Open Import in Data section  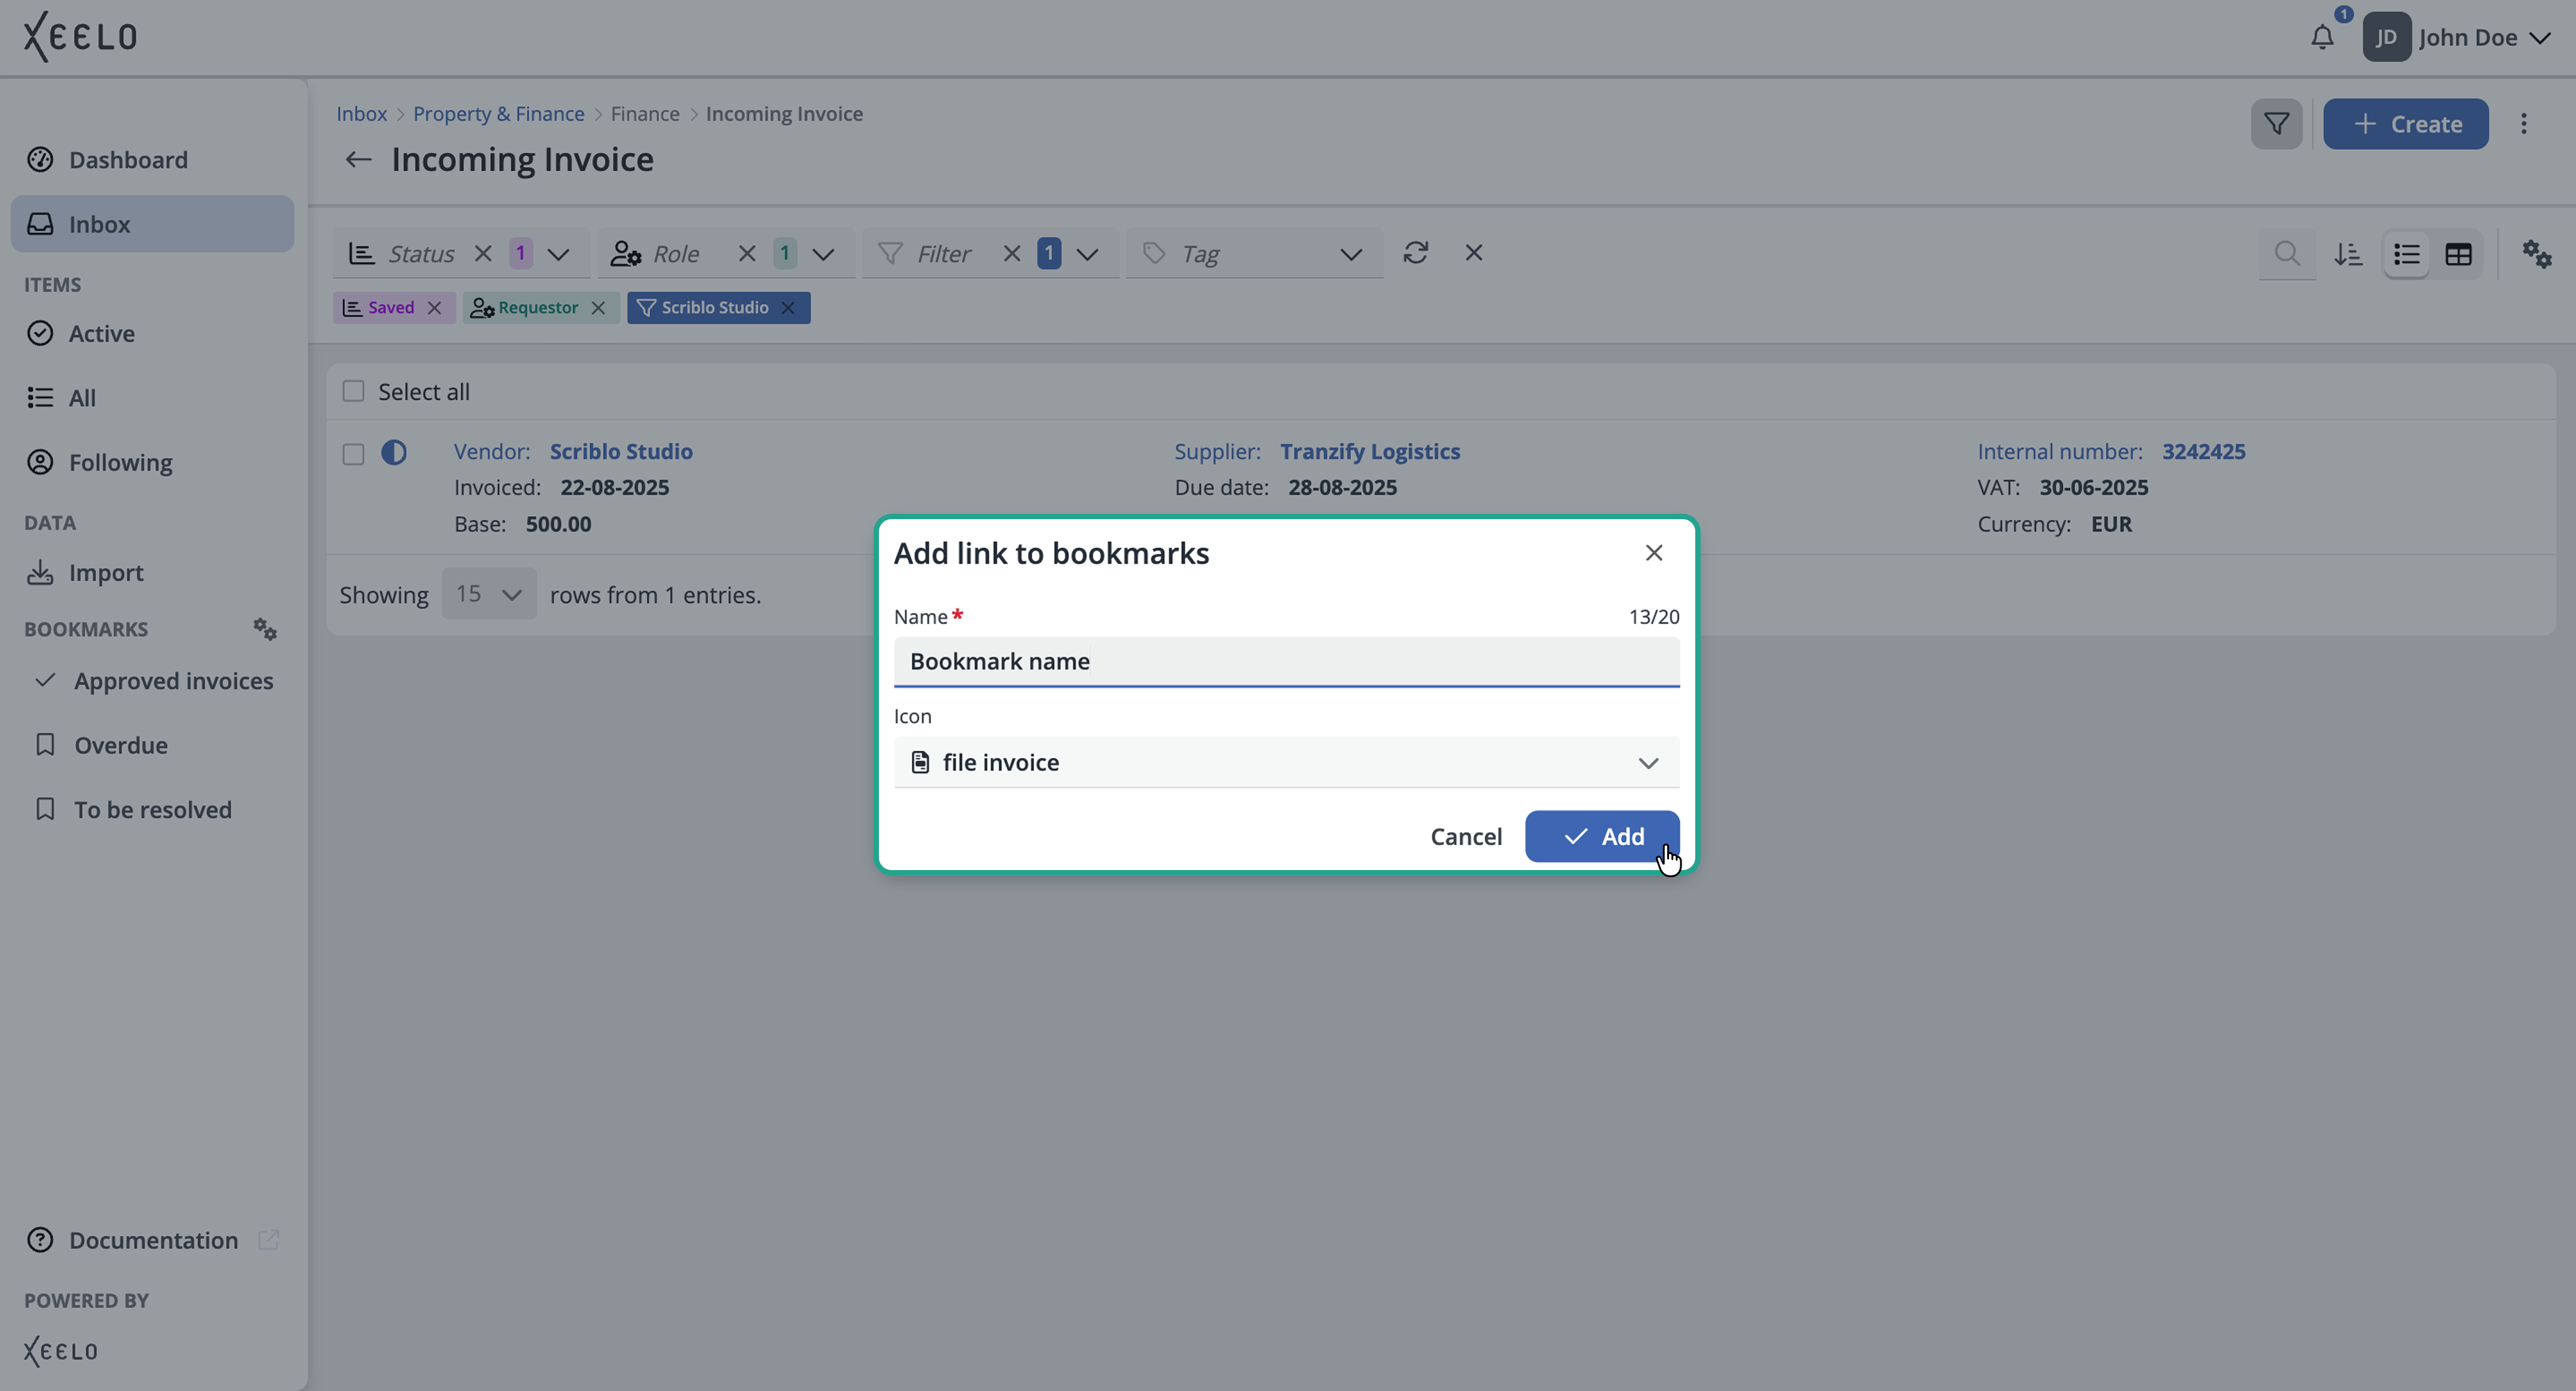coord(152,572)
